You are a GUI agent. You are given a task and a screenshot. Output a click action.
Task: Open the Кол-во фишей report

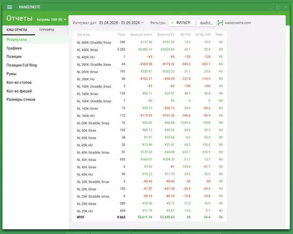35,91
